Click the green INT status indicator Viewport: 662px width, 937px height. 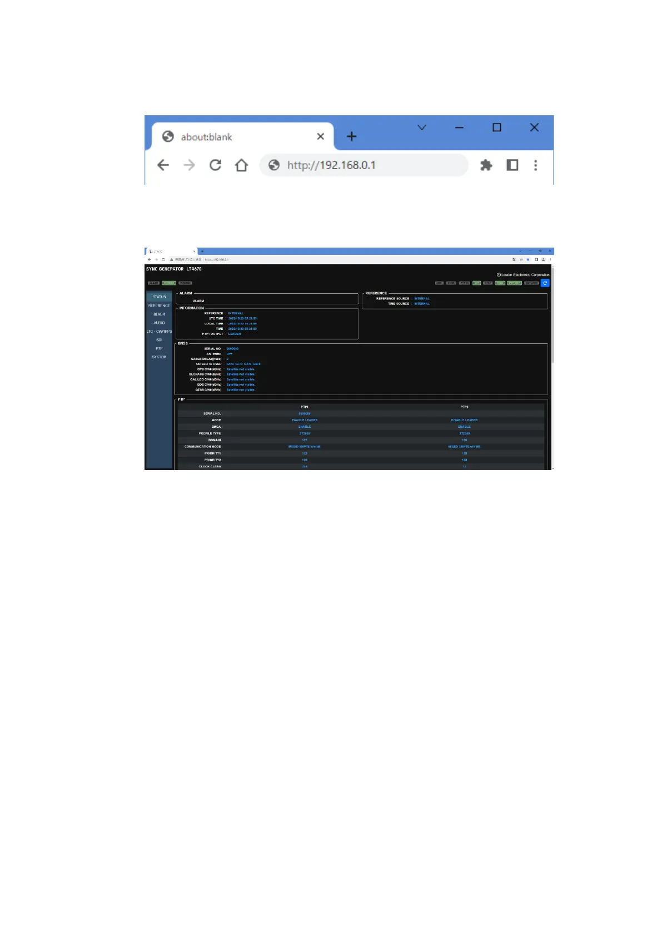[476, 283]
